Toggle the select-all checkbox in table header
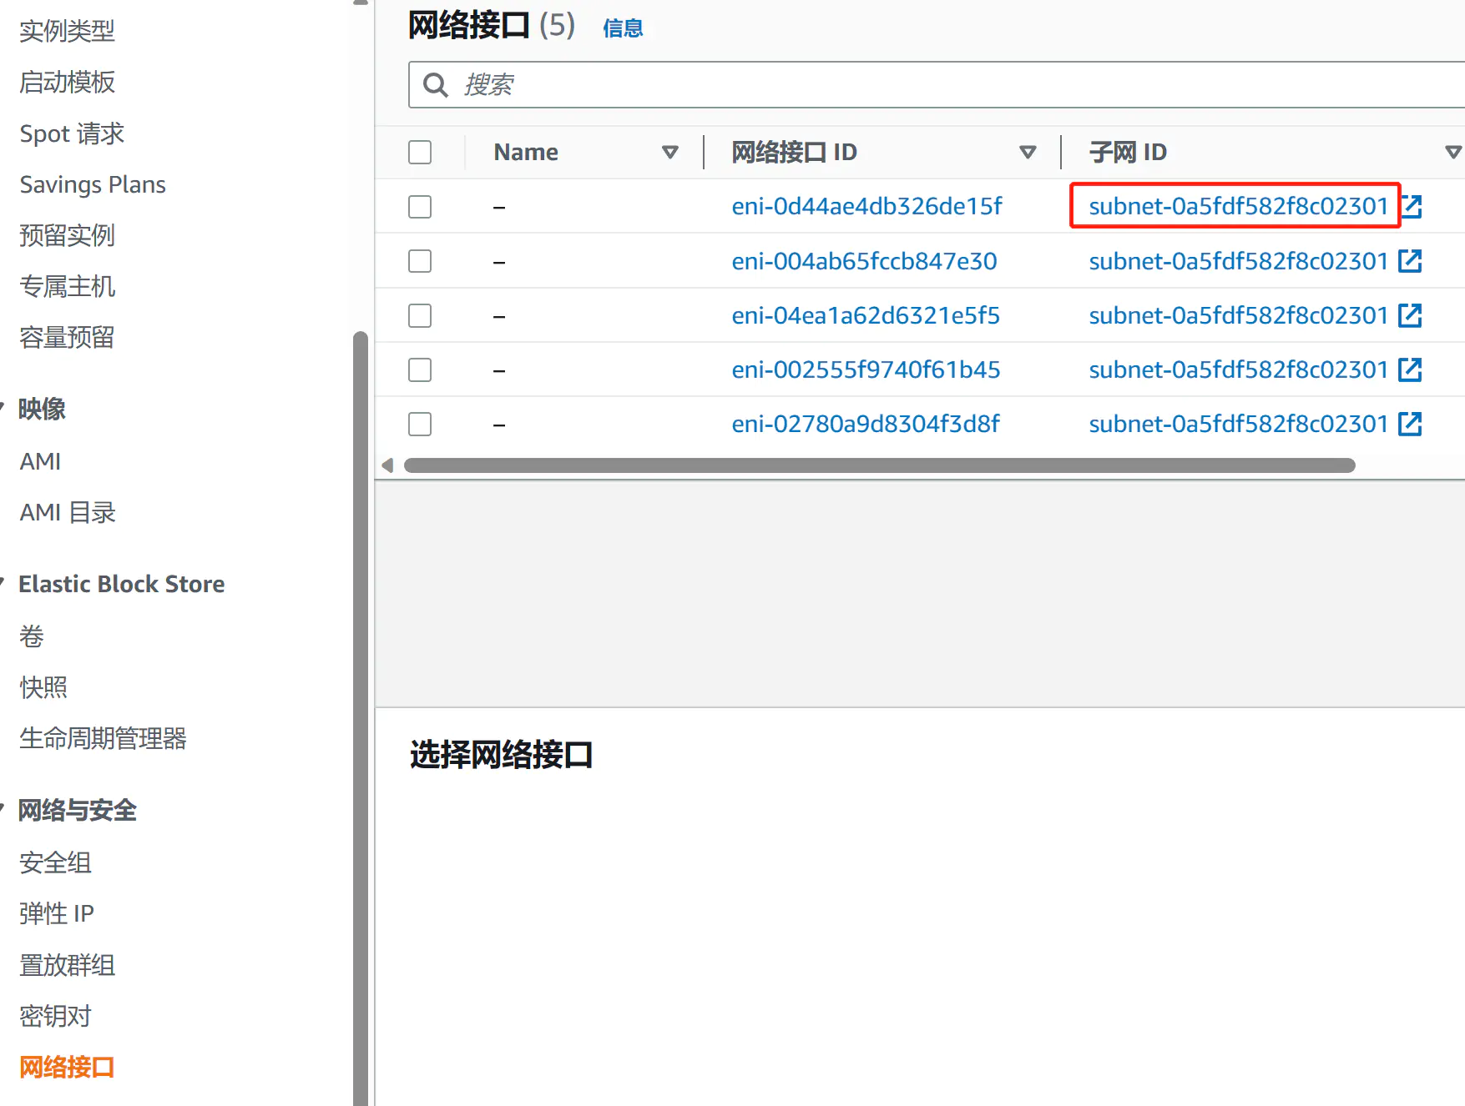 (x=420, y=152)
